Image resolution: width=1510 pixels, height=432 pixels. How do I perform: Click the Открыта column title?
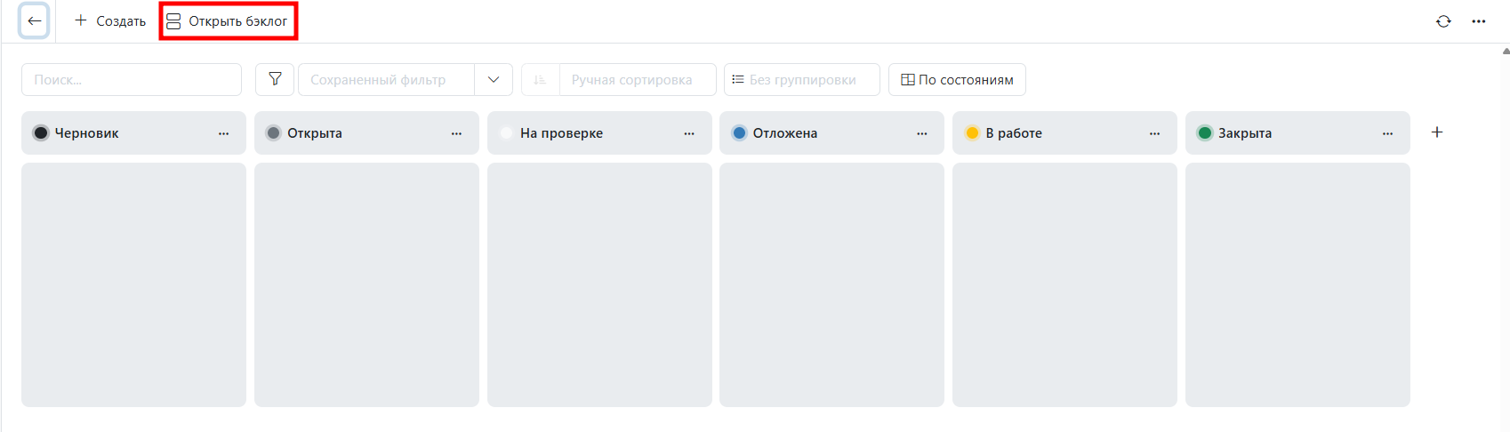pos(315,133)
